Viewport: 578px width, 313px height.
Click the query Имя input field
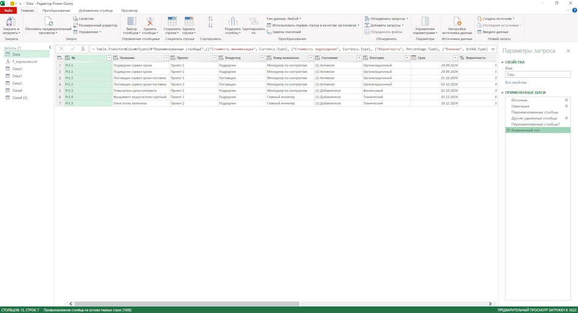(x=537, y=74)
